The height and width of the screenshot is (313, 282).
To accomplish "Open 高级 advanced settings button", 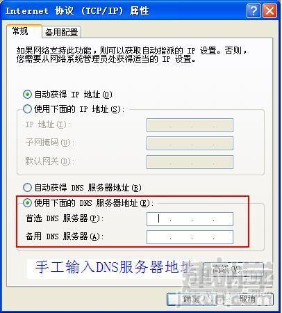I will point(233,269).
